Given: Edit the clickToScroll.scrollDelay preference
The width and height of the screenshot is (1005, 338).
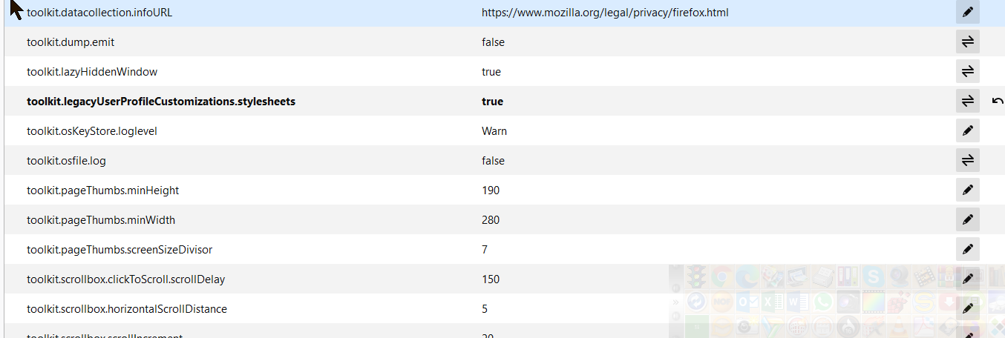Looking at the screenshot, I should [x=967, y=279].
